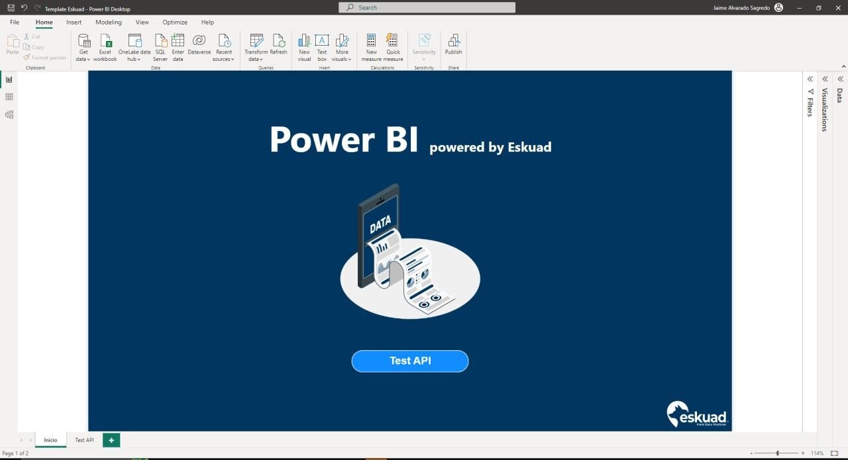The image size is (848, 460).
Task: Select the Optimize ribbon tab
Action: [x=175, y=23]
